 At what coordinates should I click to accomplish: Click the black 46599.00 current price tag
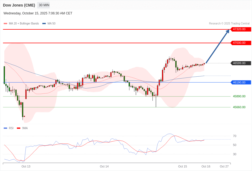[241, 63]
